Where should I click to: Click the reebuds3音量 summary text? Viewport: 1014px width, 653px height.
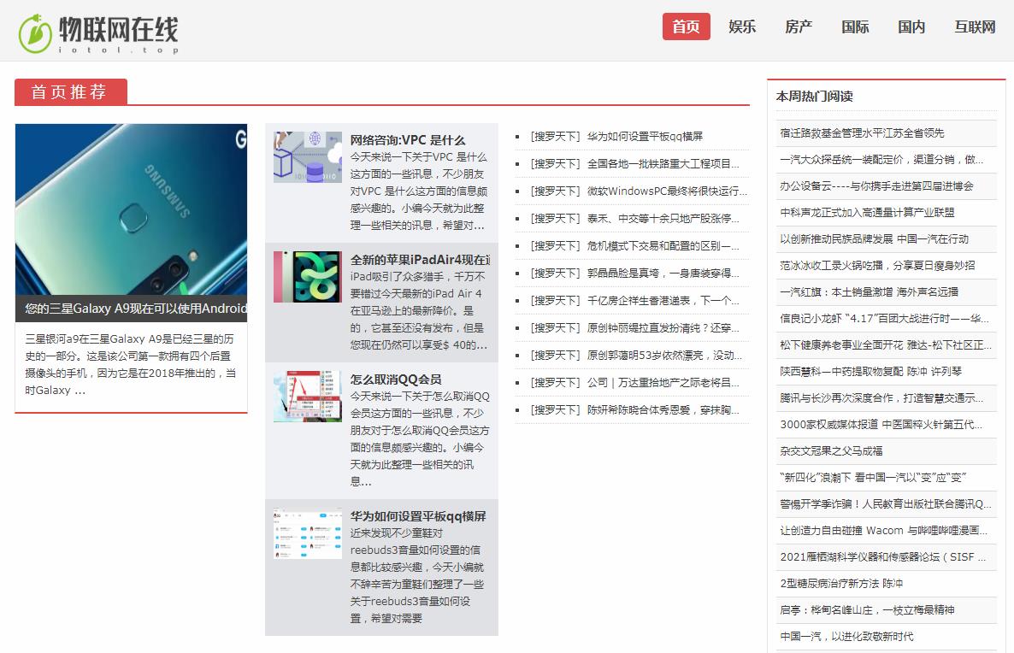tap(418, 575)
